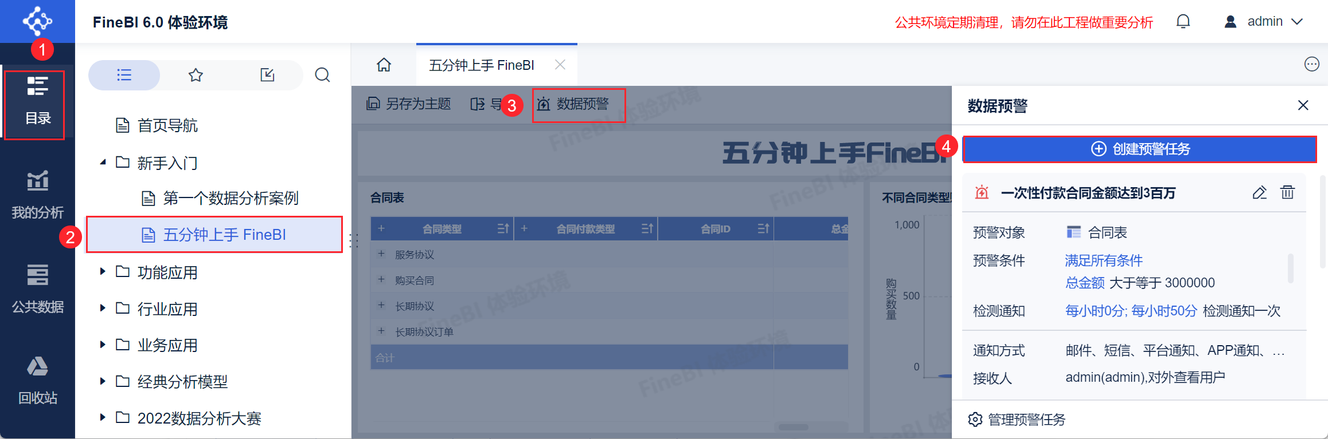Expand the 购买合同 table row

coord(381,279)
